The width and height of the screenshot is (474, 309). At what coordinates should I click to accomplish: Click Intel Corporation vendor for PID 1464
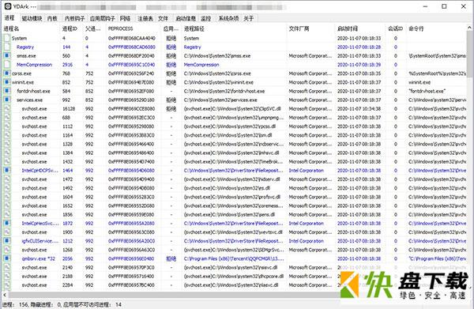[307, 170]
